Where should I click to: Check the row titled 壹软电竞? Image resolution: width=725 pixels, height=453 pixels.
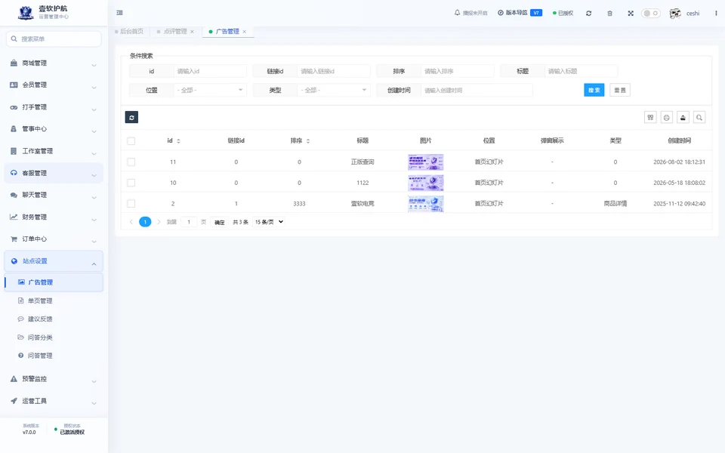click(131, 203)
